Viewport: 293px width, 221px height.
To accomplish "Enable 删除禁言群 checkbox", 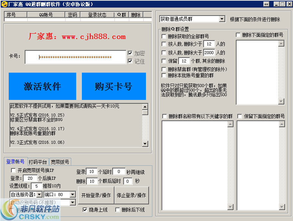I will [164, 69].
